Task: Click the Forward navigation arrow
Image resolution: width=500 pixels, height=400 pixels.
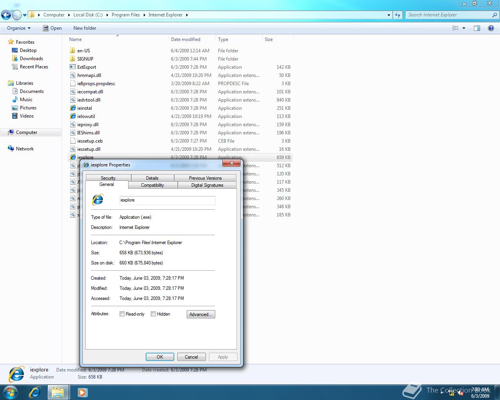Action: (17, 15)
